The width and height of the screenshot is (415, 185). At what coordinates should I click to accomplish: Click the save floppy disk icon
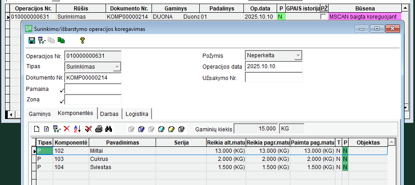coord(32,40)
